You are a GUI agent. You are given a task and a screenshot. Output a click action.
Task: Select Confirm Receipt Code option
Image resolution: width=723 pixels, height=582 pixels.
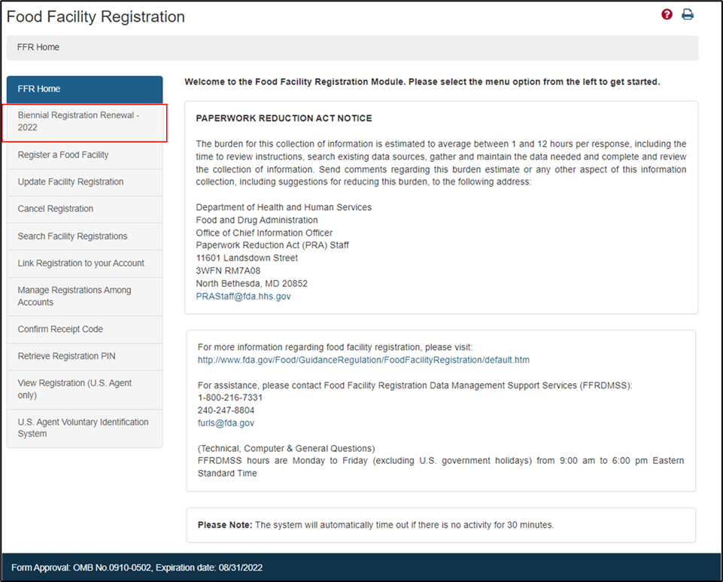[85, 330]
